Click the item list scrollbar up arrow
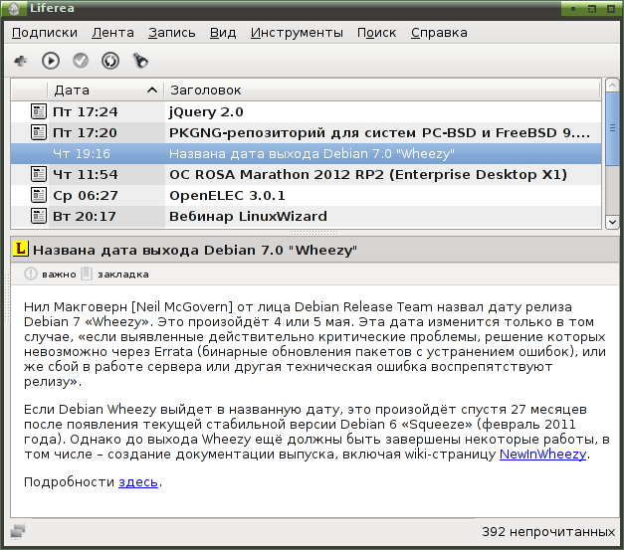 (x=612, y=85)
